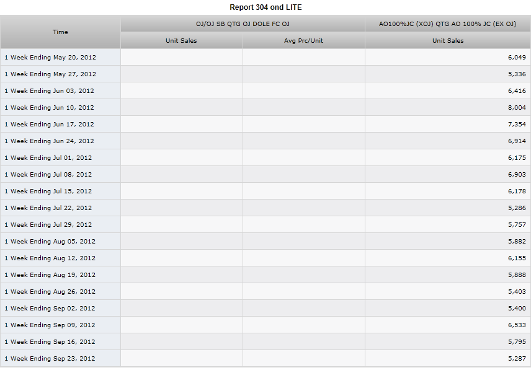Viewport: 531px width, 391px height.
Task: Click the OJ/OJ SB QTG OJ DOLE FC OJ header
Action: (x=243, y=24)
